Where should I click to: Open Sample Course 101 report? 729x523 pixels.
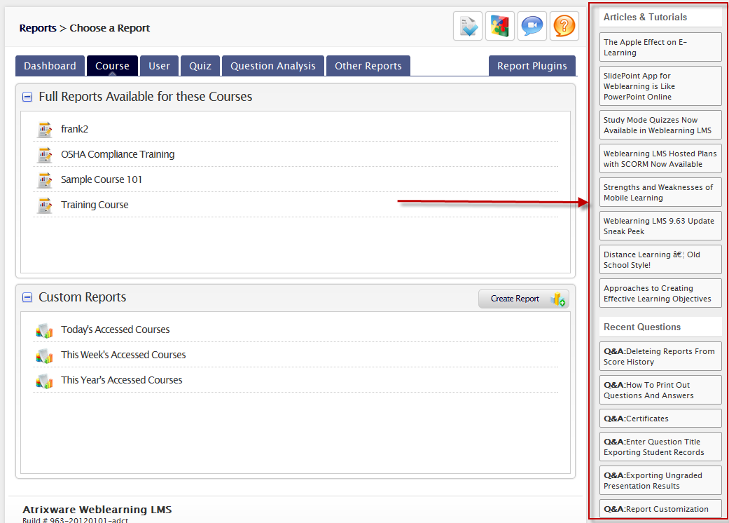tap(102, 179)
